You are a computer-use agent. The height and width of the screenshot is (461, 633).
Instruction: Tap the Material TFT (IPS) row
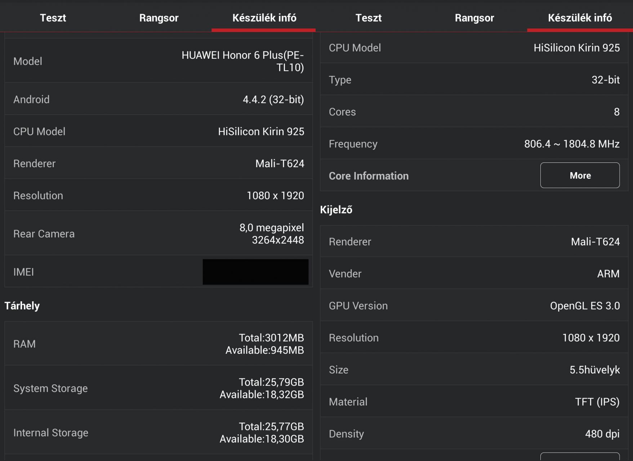pos(474,402)
